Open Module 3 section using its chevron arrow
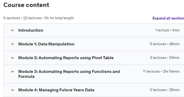184x97 pixels. (x=13, y=72)
